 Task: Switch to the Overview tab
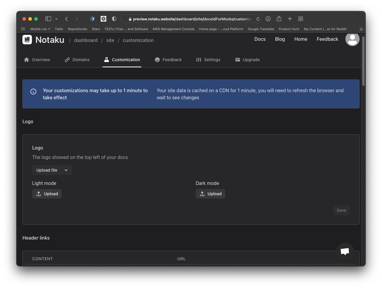tap(37, 60)
